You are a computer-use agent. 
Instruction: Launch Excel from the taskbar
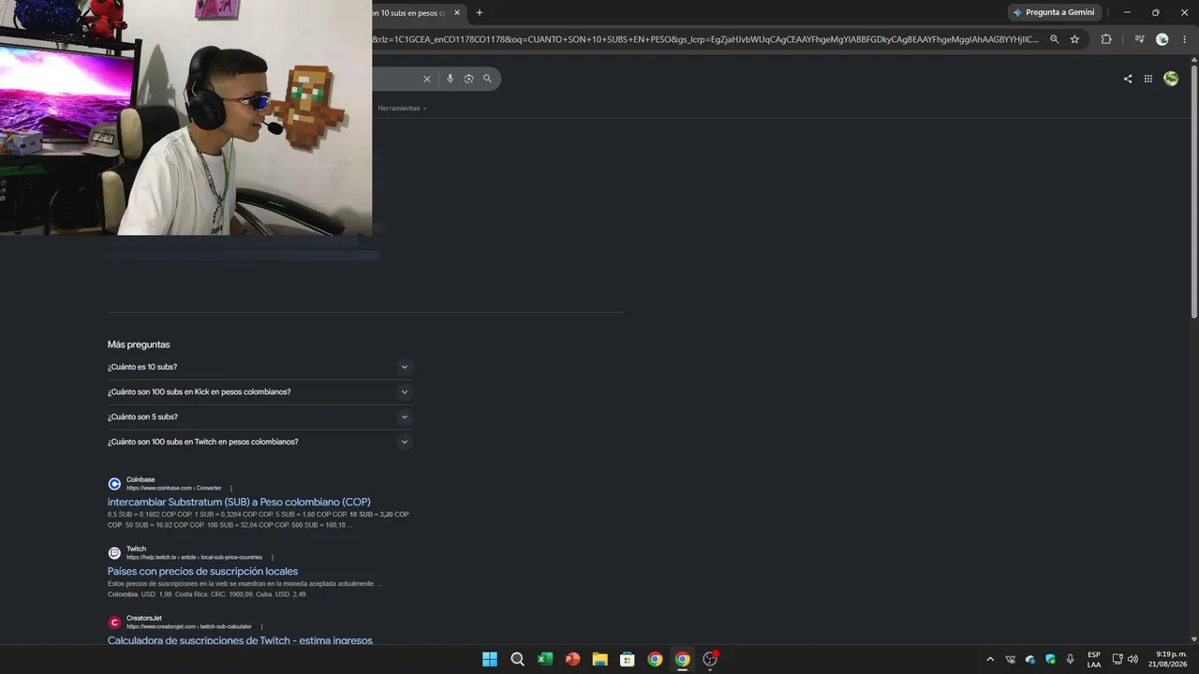(545, 659)
